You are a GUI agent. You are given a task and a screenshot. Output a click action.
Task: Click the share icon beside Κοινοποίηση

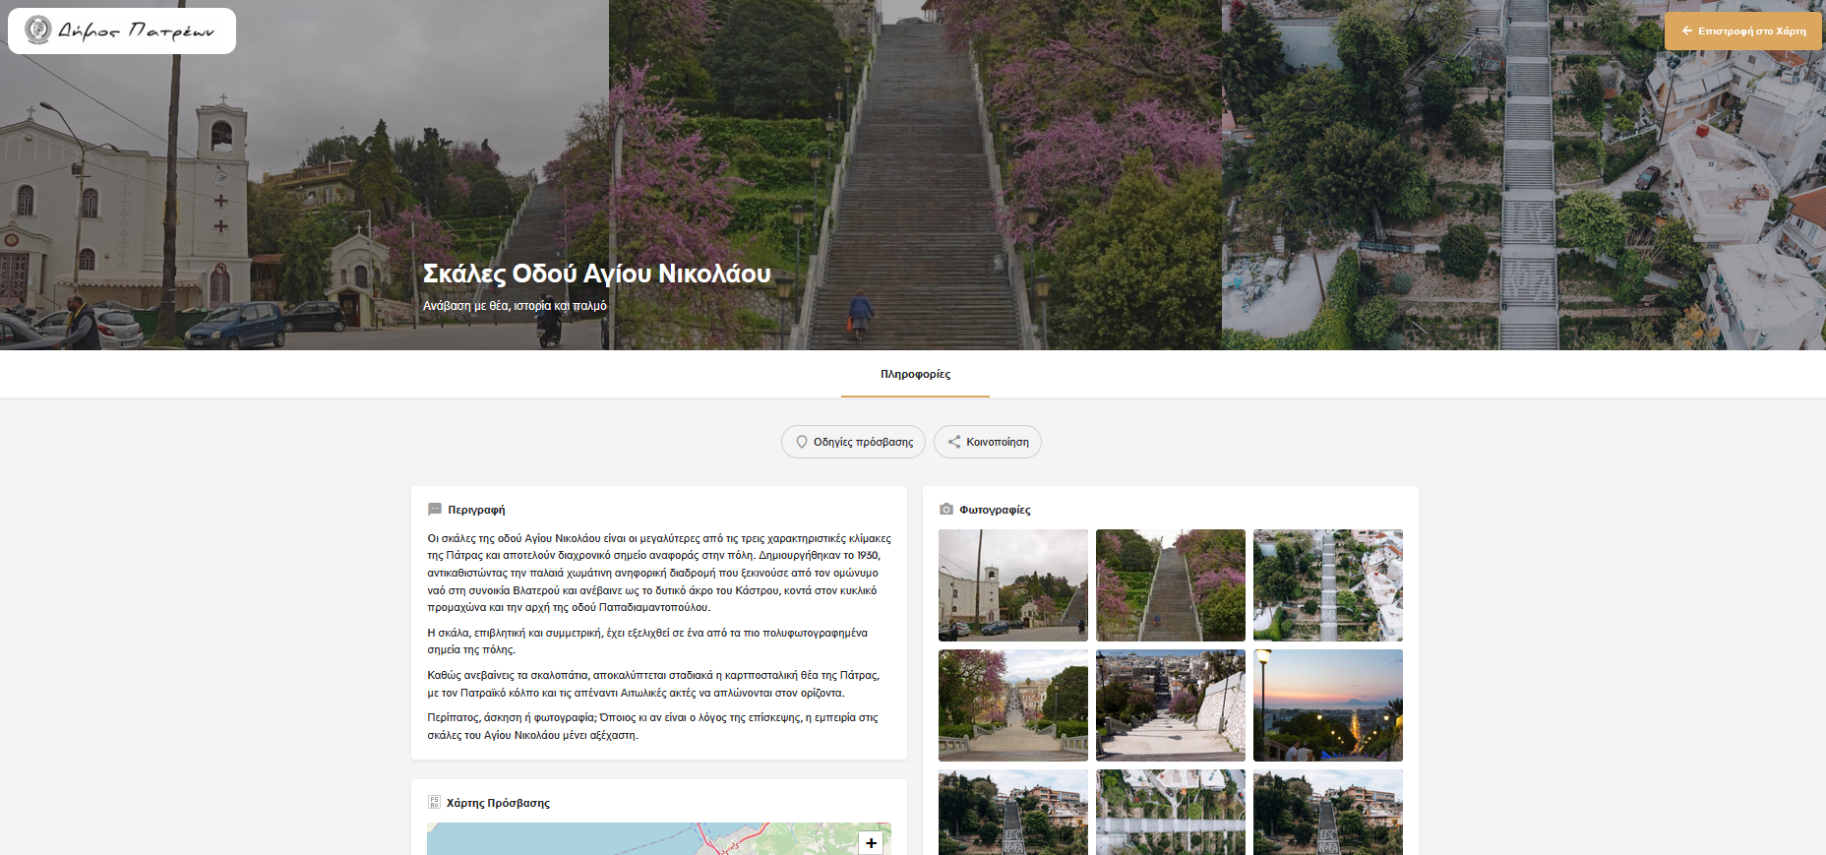(x=953, y=442)
